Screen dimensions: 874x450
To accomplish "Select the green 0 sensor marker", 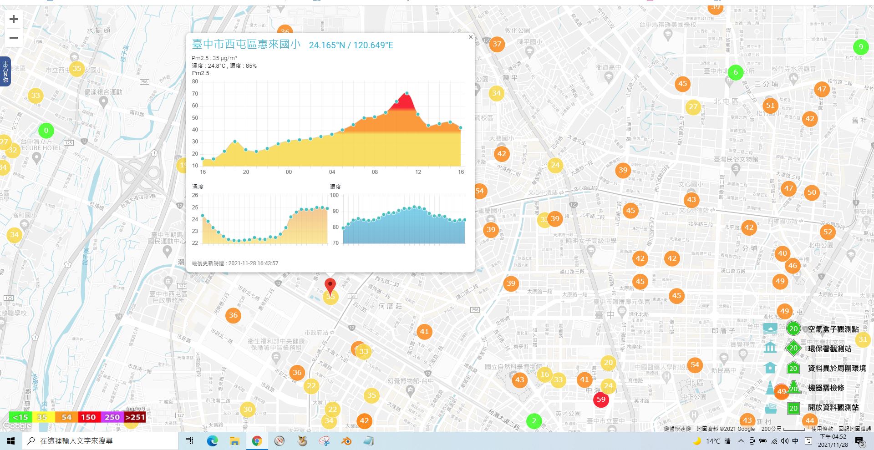I will 46,131.
